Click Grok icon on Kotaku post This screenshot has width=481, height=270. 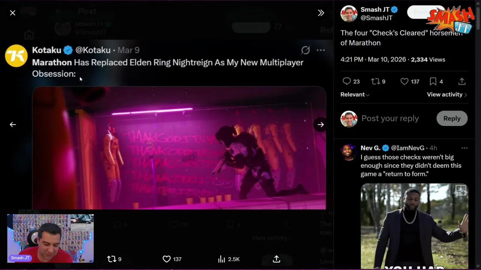(306, 50)
